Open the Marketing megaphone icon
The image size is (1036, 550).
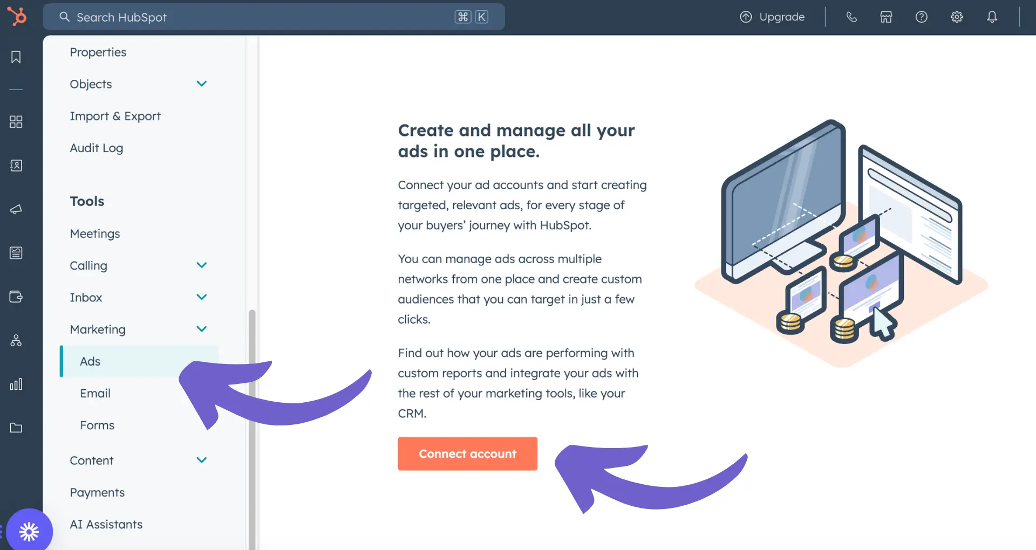click(x=16, y=209)
